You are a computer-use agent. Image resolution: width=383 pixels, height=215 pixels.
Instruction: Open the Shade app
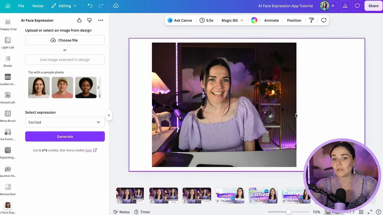coord(8,62)
